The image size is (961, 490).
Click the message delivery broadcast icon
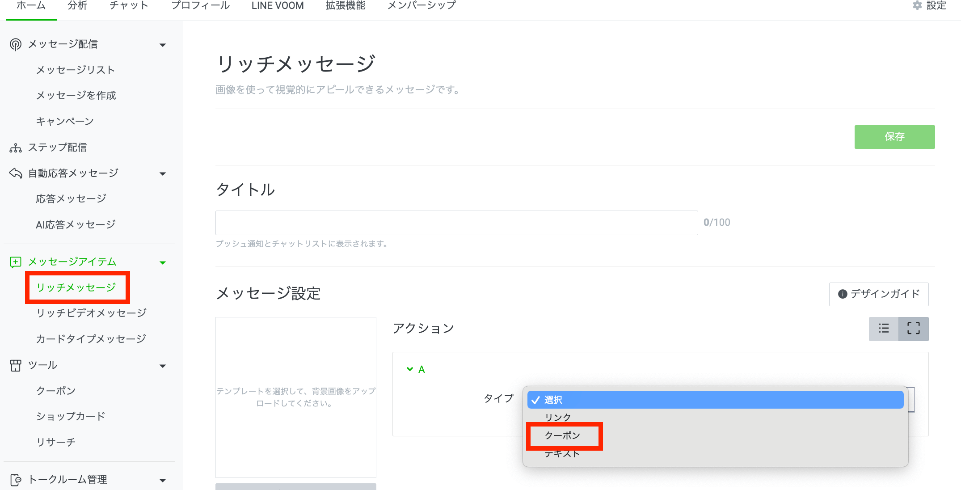[16, 44]
